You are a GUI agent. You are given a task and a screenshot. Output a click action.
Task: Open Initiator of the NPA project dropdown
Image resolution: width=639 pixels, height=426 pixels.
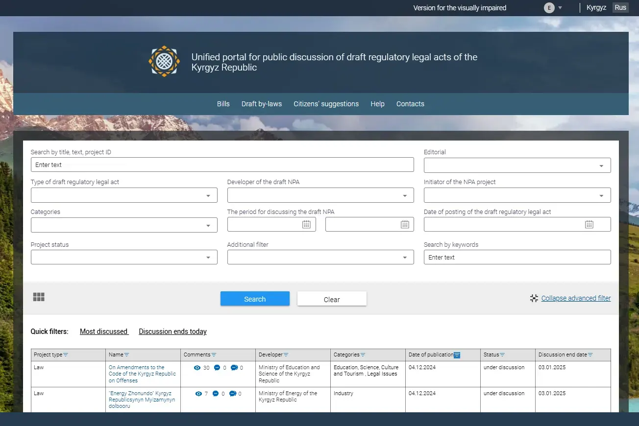[517, 195]
